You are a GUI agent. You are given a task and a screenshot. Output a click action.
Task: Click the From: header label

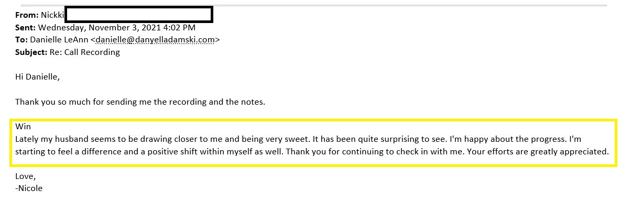coord(27,15)
